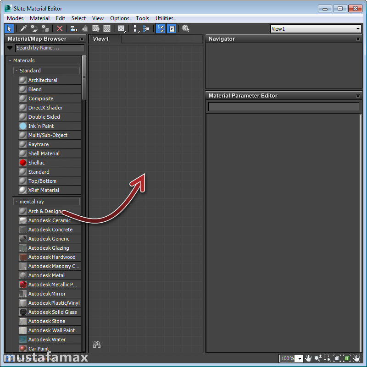Select Blend material
Screen dimensions: 367x367
[50, 89]
